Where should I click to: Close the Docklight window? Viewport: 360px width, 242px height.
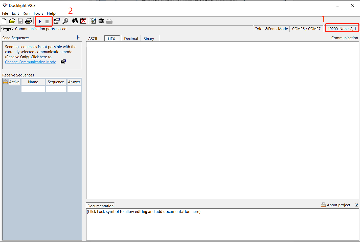[x=352, y=5]
